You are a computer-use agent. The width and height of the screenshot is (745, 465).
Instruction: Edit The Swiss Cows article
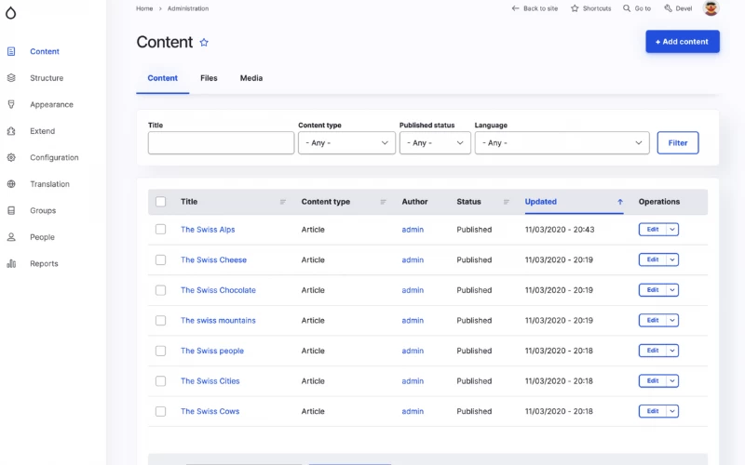[x=653, y=411]
